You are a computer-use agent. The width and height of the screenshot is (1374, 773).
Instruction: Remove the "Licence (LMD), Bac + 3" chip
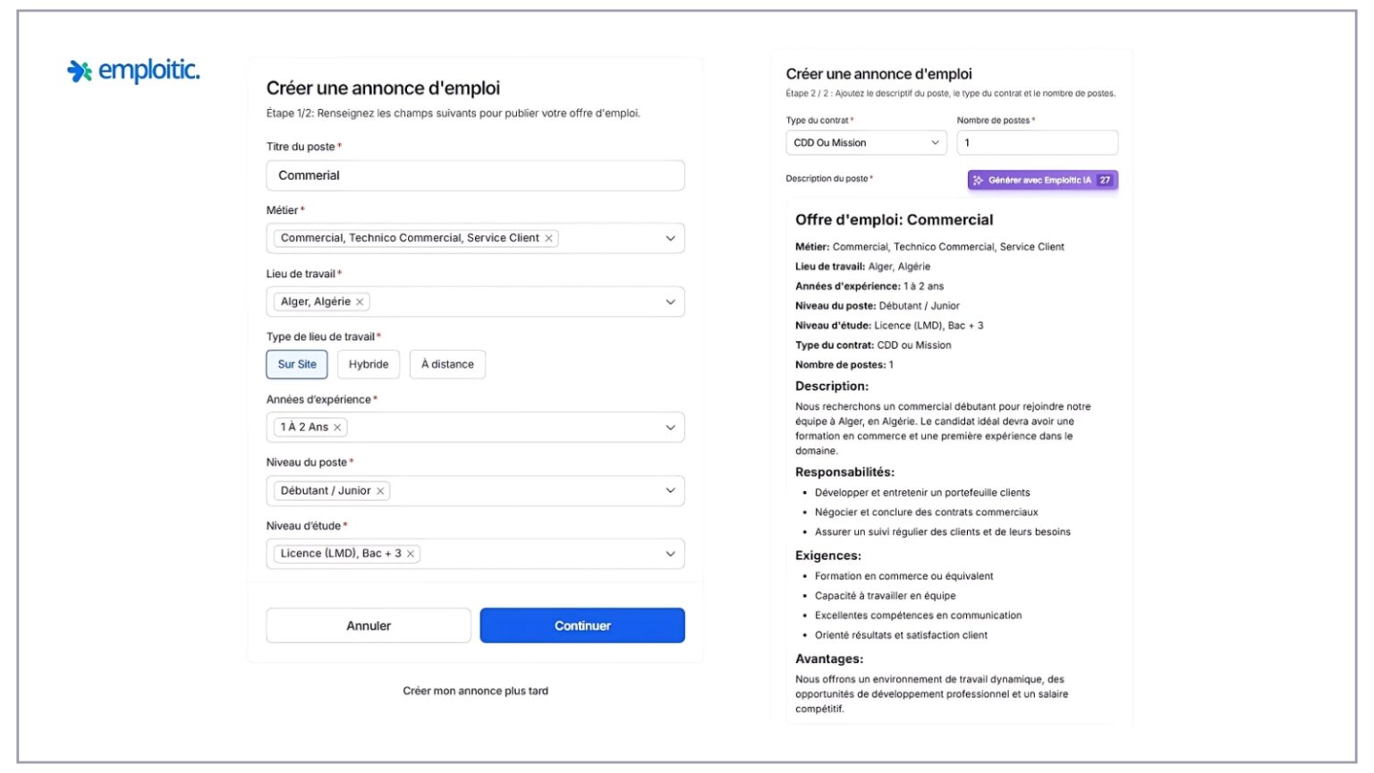(409, 554)
